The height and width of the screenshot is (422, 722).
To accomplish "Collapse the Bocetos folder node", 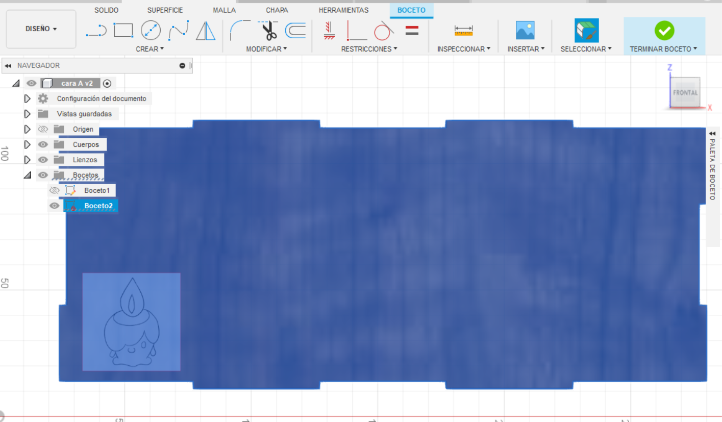I will click(28, 175).
